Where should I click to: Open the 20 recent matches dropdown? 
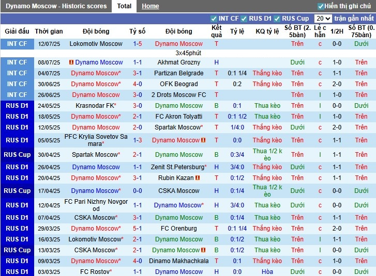[x=323, y=19]
